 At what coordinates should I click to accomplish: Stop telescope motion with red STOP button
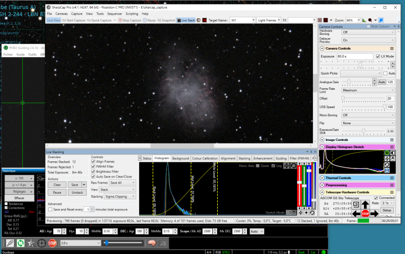tap(365, 213)
